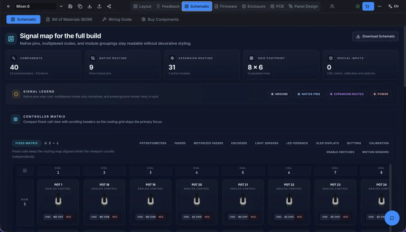The width and height of the screenshot is (406, 232).
Task: Click the Native Routing card icon
Action: pyautogui.click(x=93, y=58)
